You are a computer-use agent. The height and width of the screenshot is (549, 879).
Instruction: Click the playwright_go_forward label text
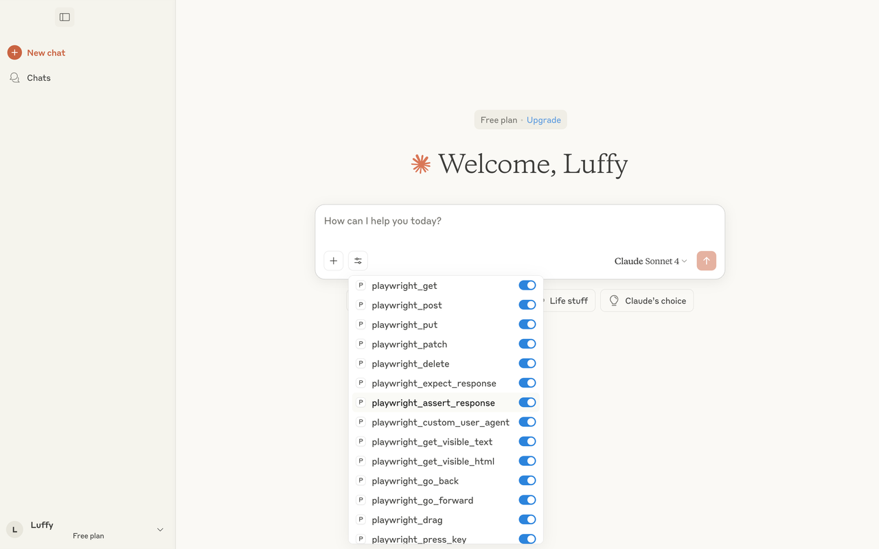click(x=422, y=501)
